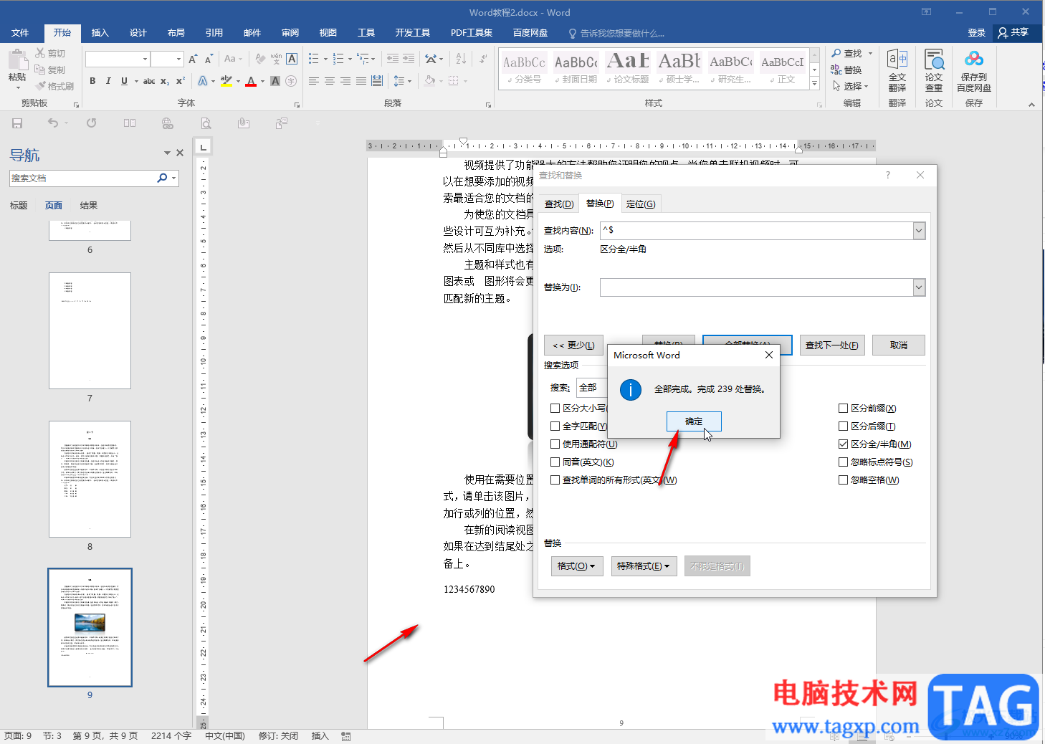1045x744 pixels.
Task: Toggle the match case checkbox
Action: [x=555, y=409]
